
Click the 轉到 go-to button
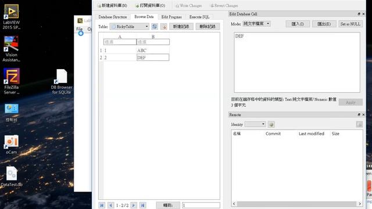tap(168, 205)
